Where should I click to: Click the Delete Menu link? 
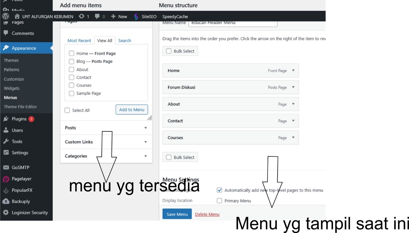207,214
